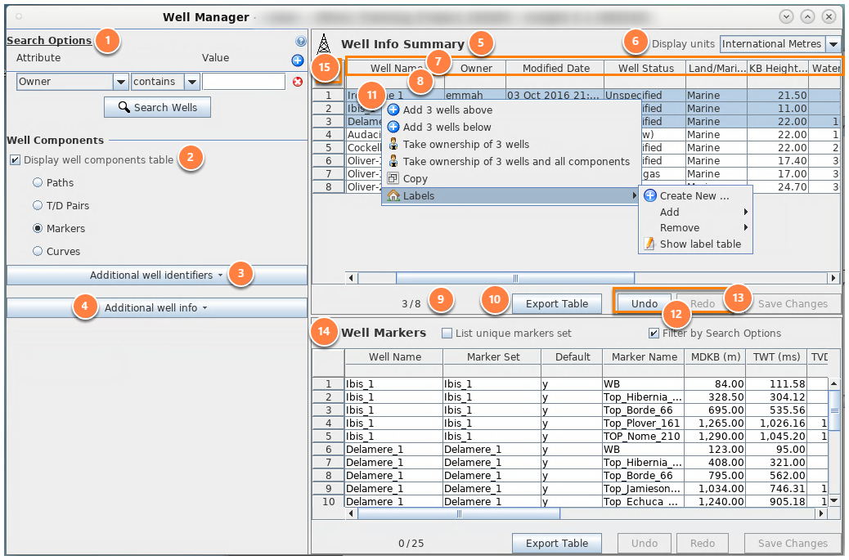Click the red remove search row icon
Image resolution: width=849 pixels, height=560 pixels.
pyautogui.click(x=297, y=82)
